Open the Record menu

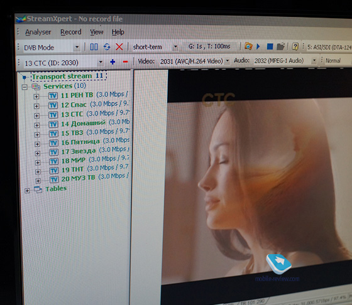(70, 32)
